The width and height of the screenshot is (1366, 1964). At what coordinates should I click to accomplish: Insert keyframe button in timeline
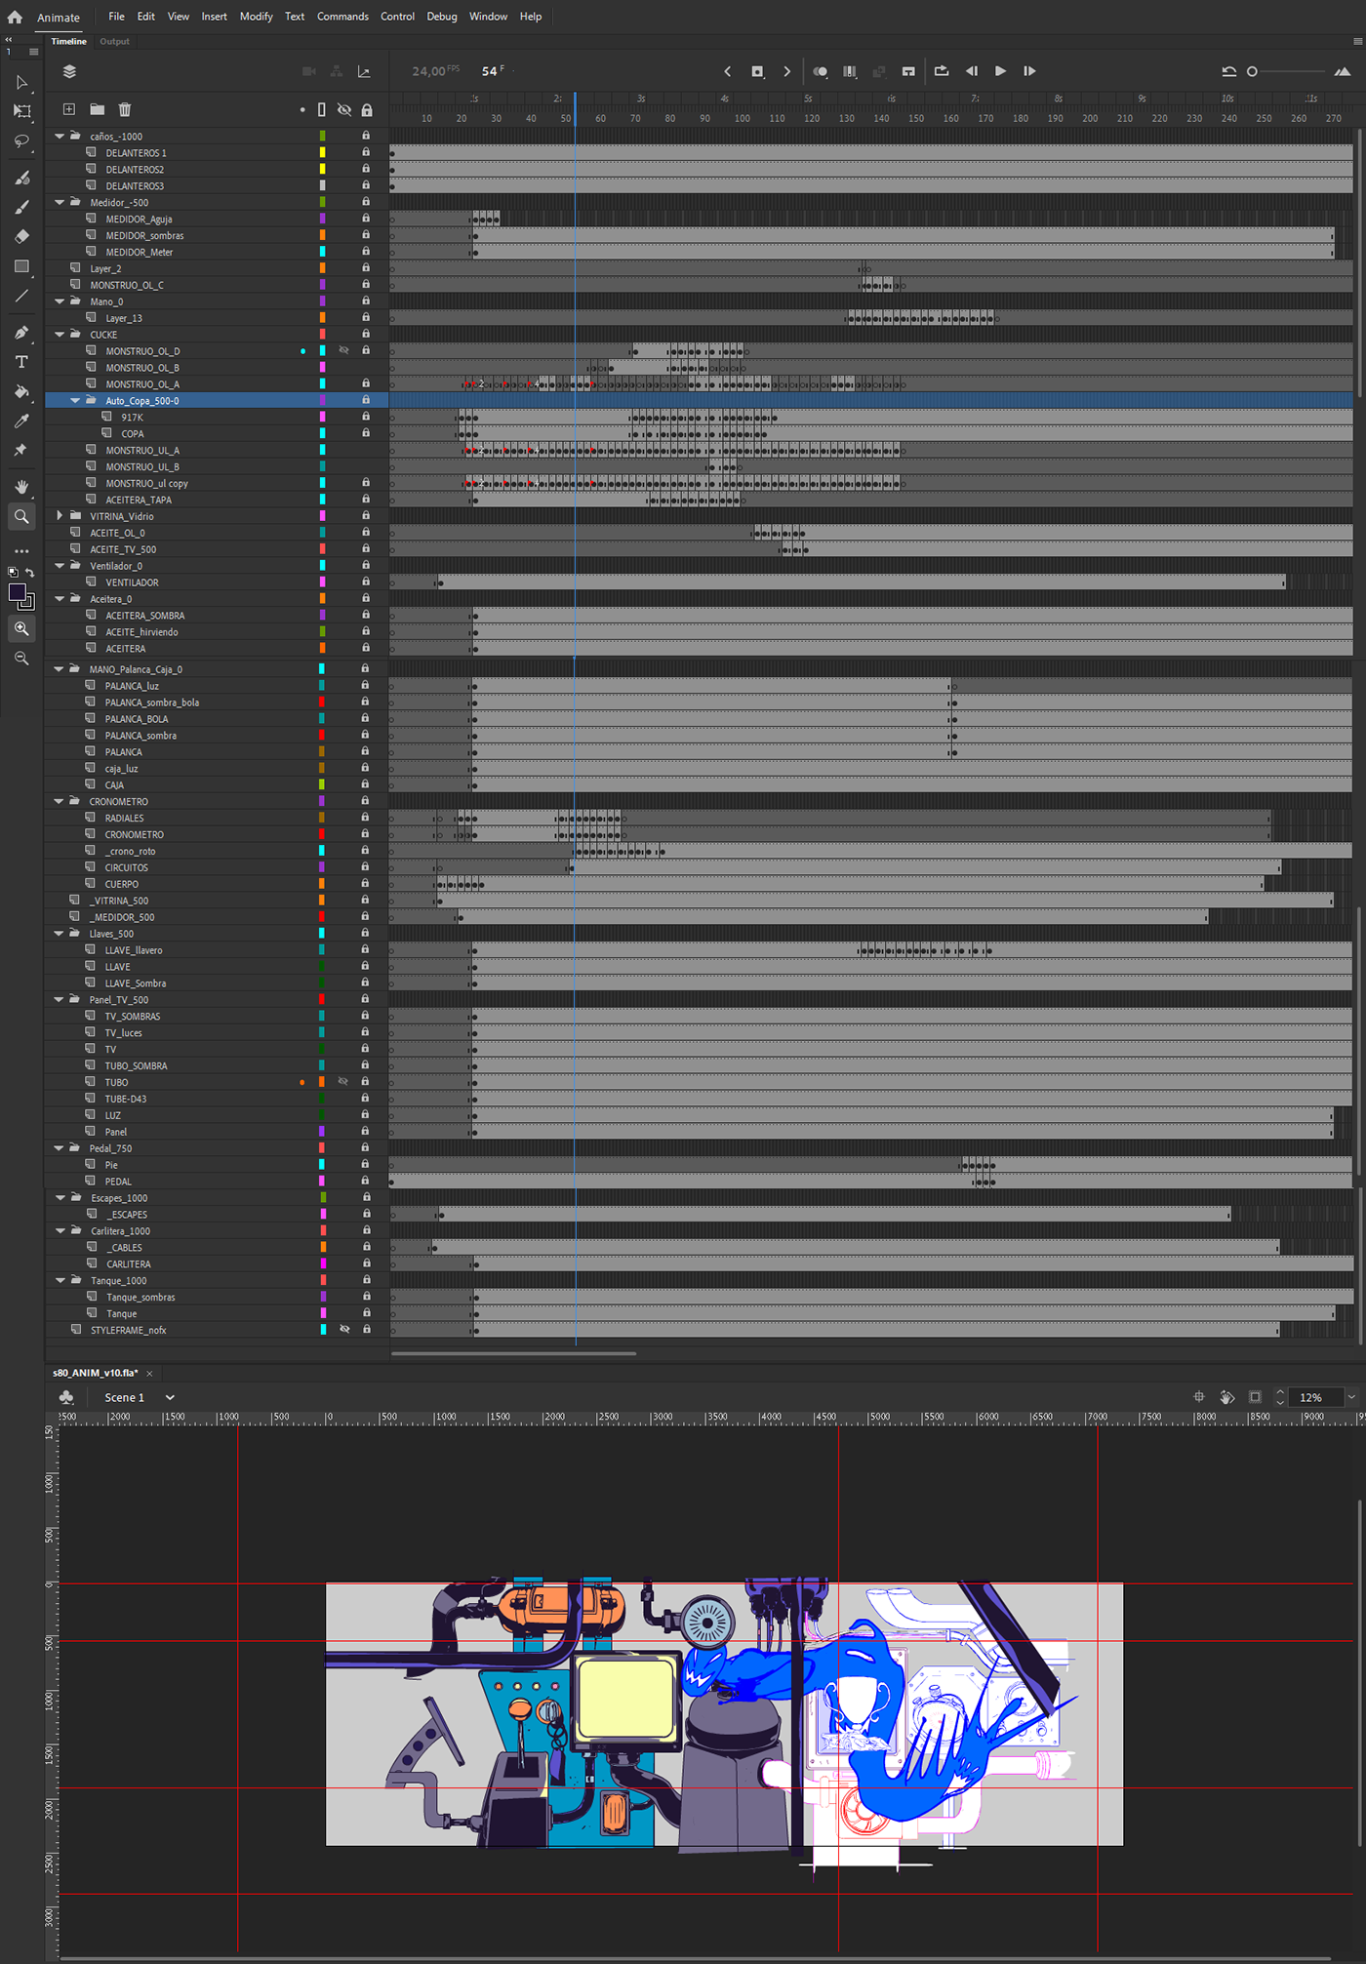click(757, 71)
